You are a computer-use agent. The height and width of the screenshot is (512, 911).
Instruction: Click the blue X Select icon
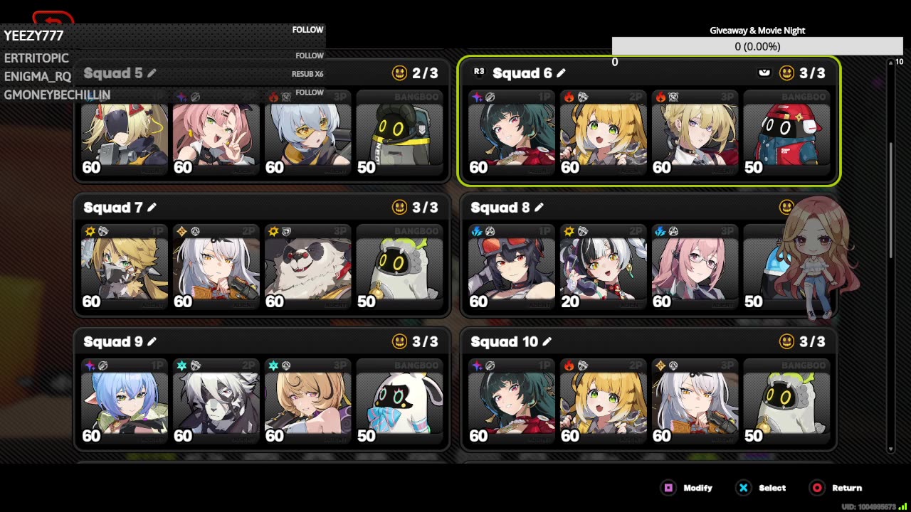pyautogui.click(x=743, y=488)
